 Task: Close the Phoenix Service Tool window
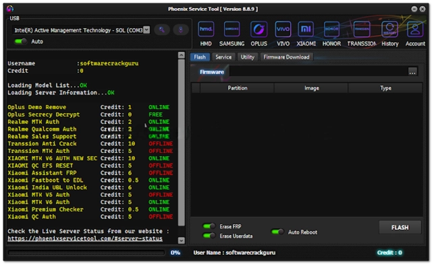423,9
